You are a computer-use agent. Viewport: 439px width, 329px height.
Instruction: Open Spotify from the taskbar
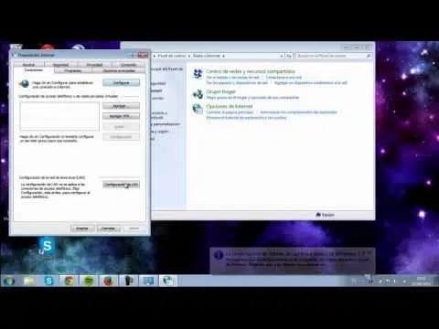(x=89, y=281)
